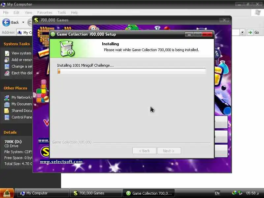Click the EN language indicator
The height and width of the screenshot is (198, 264).
(x=217, y=193)
